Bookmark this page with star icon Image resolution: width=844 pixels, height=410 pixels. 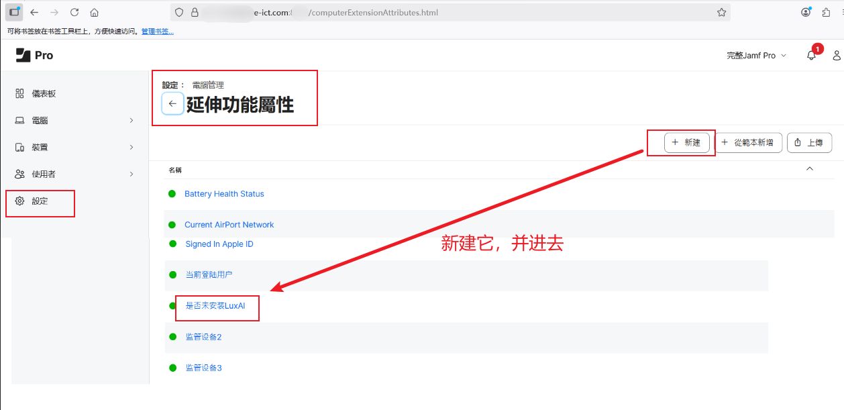[x=721, y=12]
